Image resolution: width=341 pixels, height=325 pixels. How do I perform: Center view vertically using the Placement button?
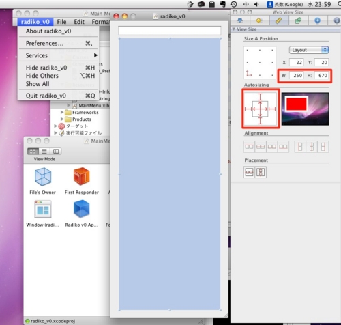click(x=261, y=172)
